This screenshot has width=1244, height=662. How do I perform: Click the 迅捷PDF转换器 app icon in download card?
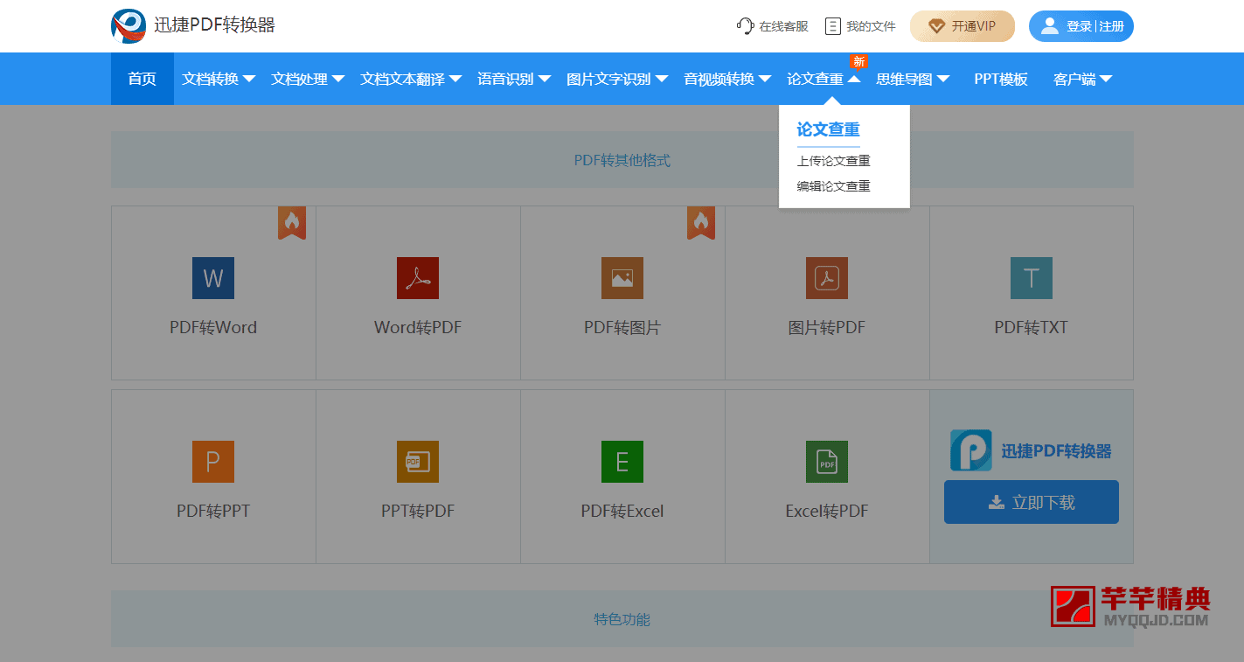pos(971,450)
